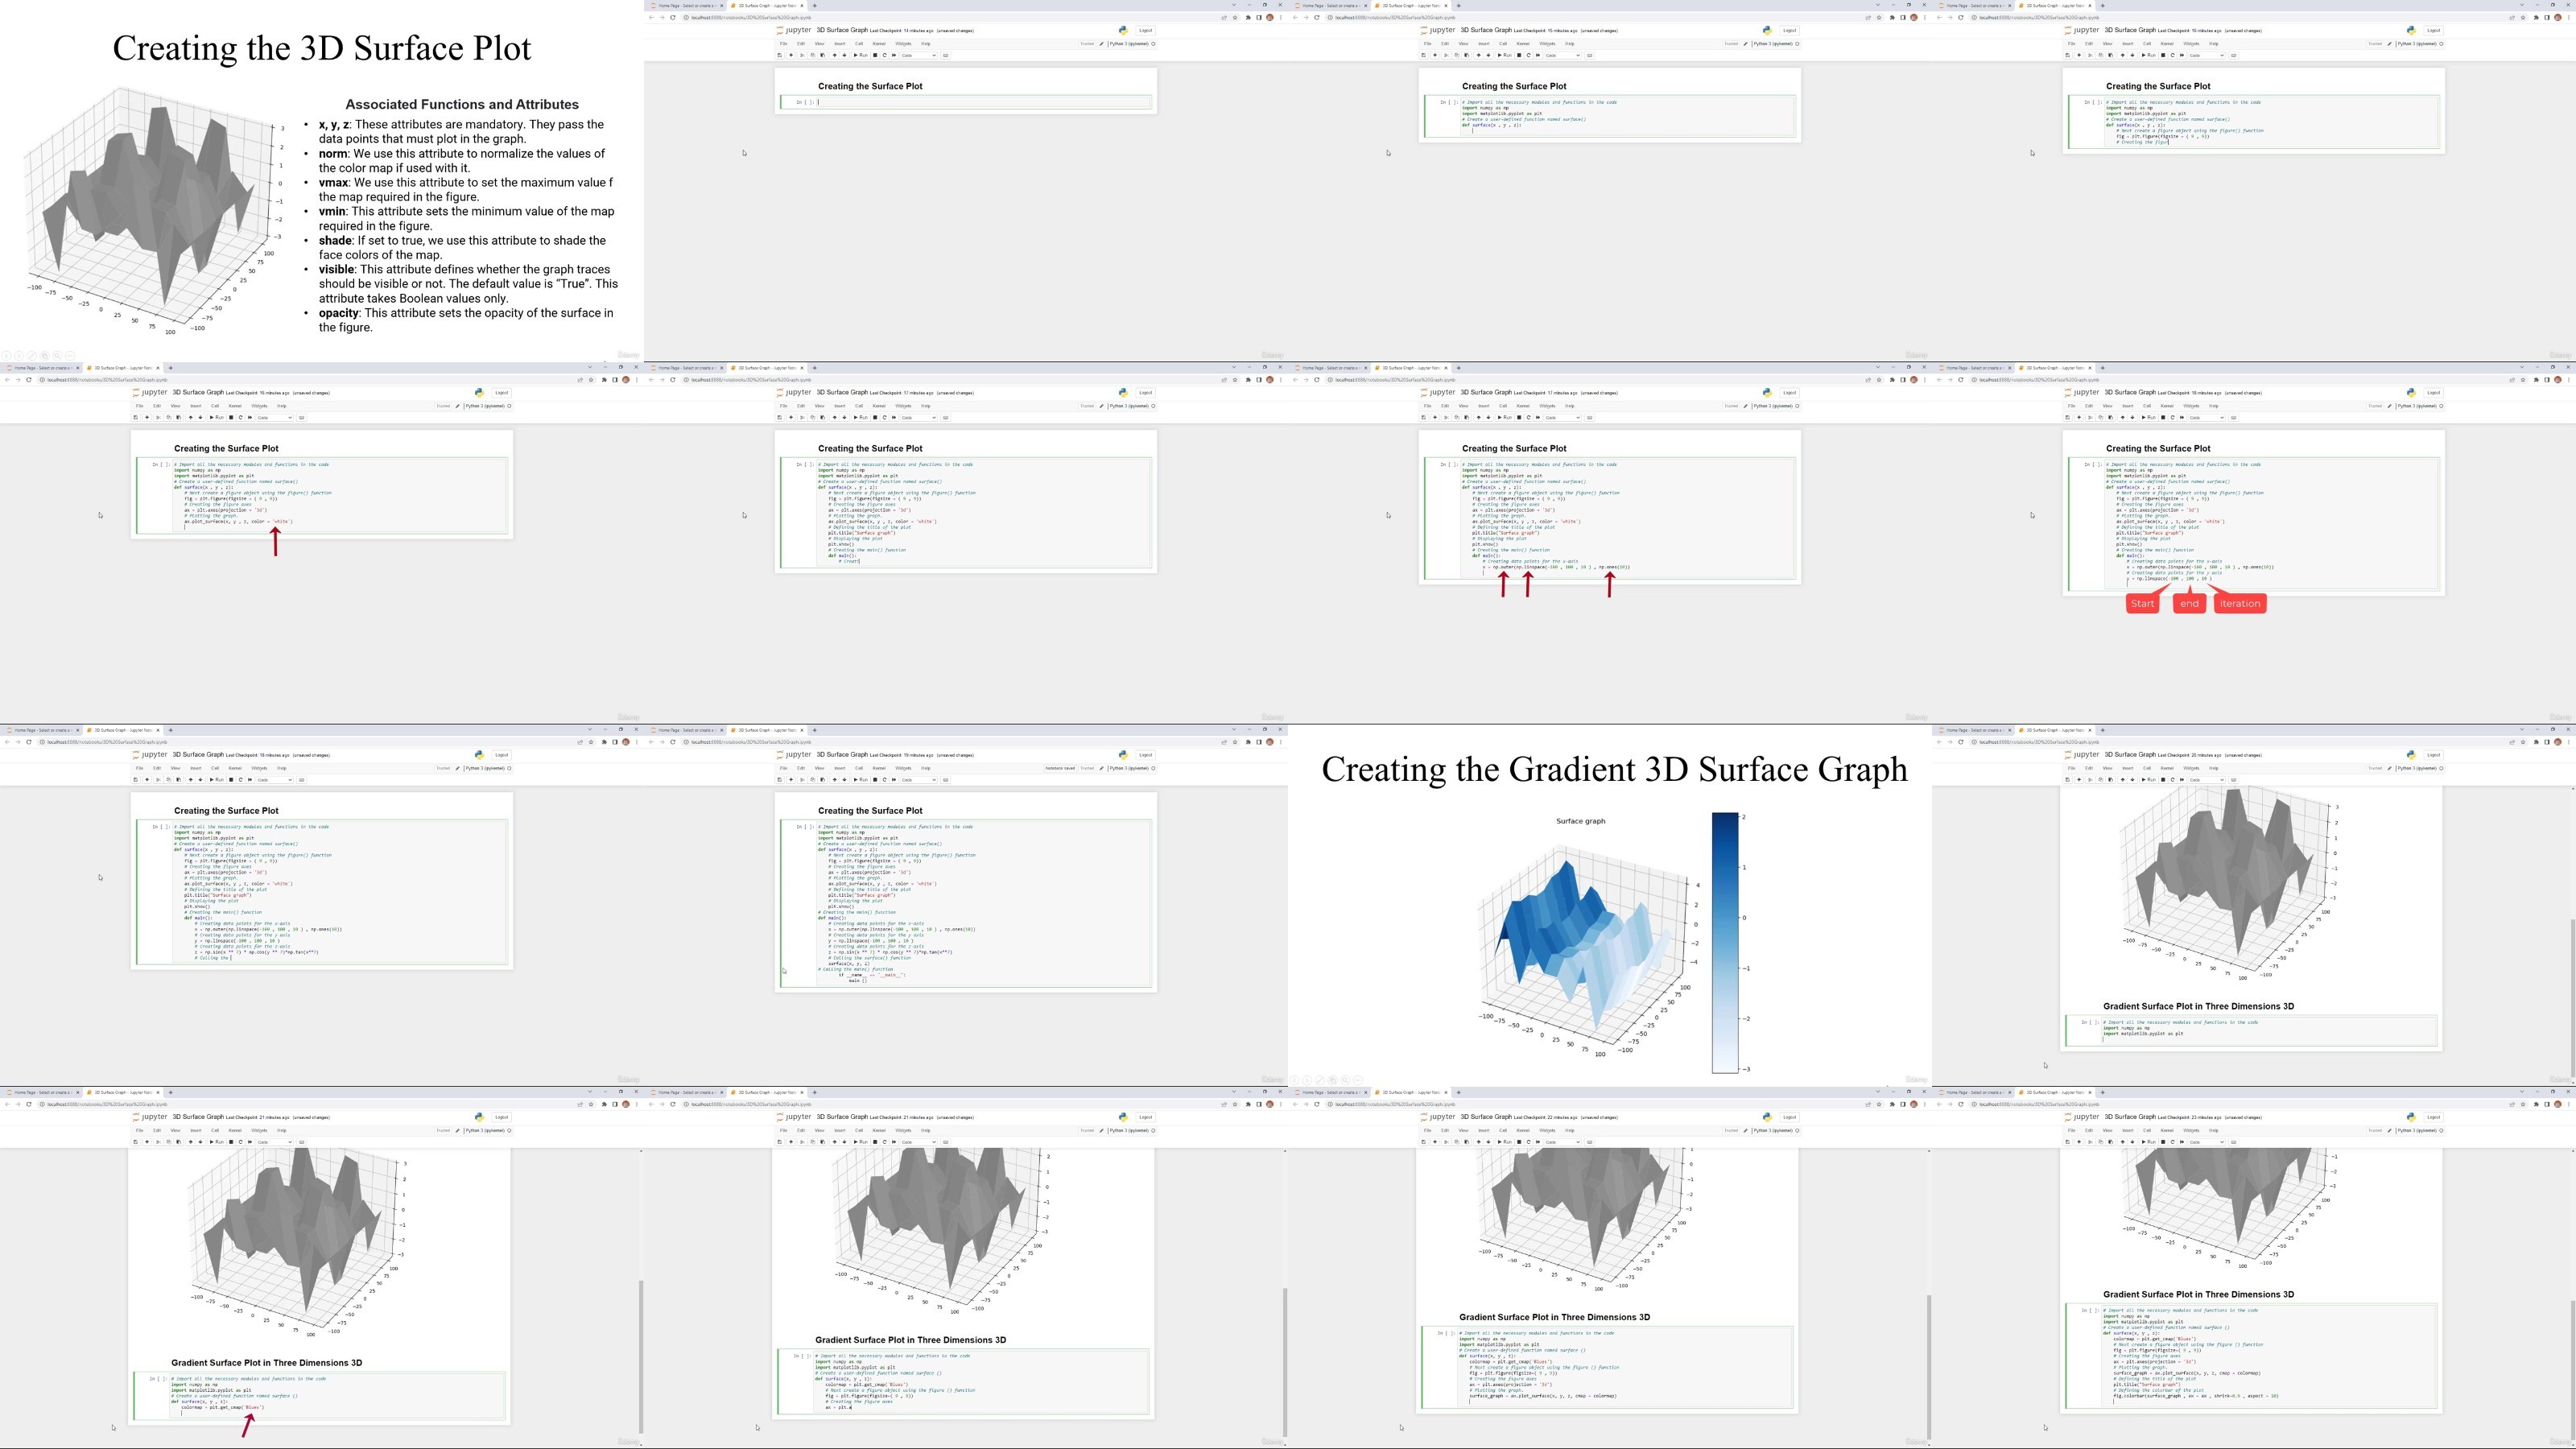In the empty-cell frame, click the extensions puzzle icon

pos(1249,17)
